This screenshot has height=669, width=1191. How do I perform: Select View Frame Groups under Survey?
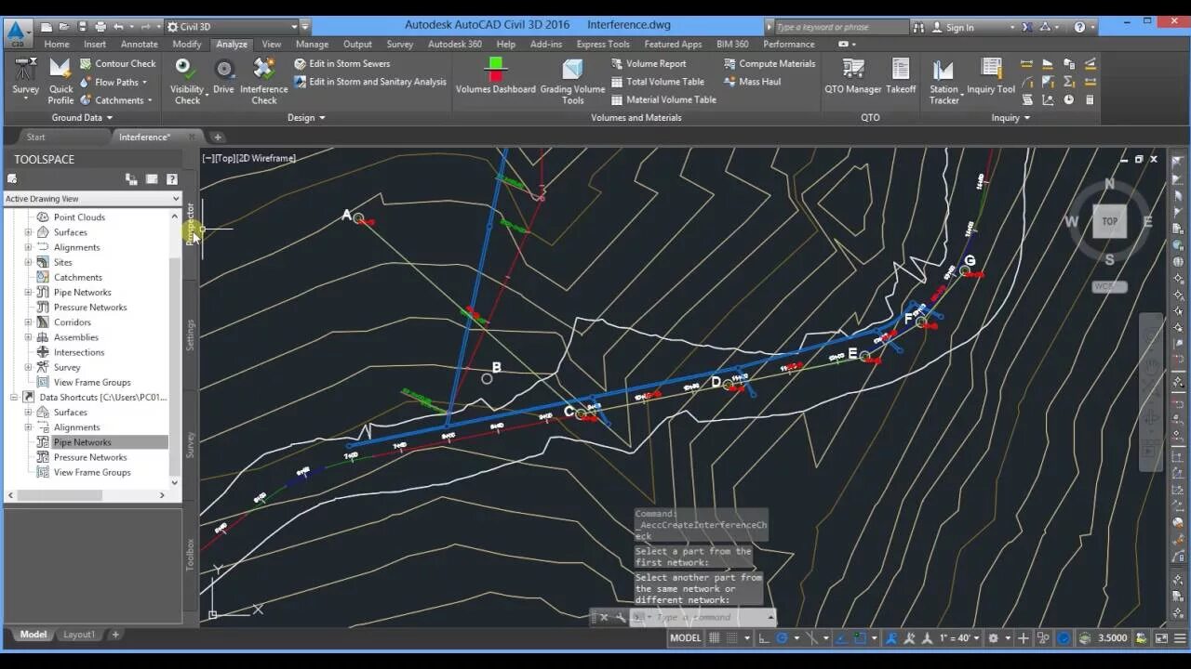pyautogui.click(x=92, y=382)
